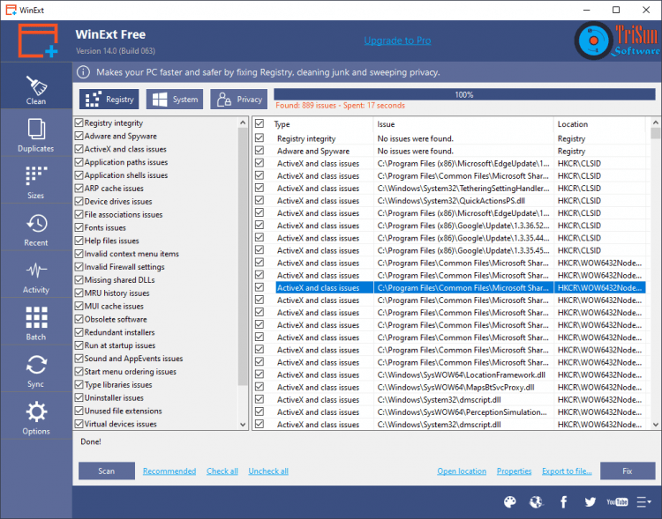The width and height of the screenshot is (662, 519).
Task: Switch to the System tab
Action: 175,100
